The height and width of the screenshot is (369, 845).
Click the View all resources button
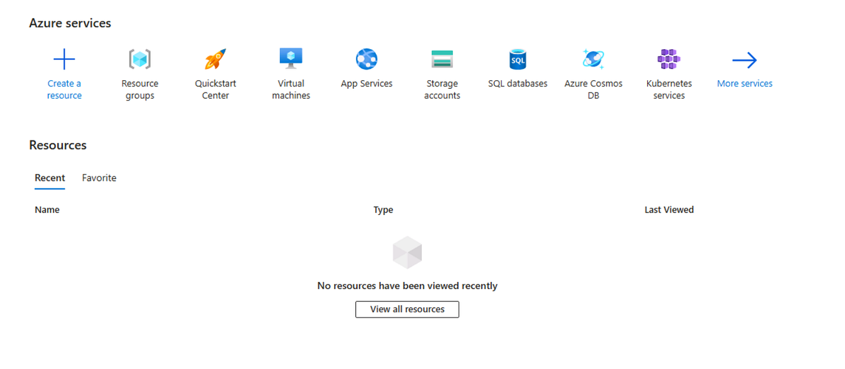click(x=407, y=309)
